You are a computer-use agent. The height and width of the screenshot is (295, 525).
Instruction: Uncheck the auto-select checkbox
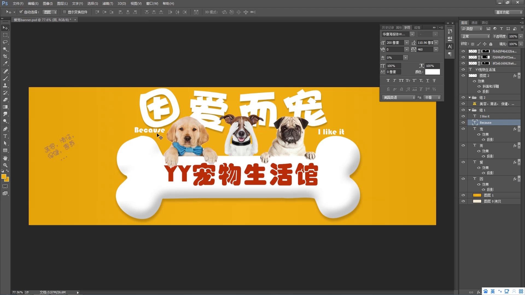click(21, 12)
